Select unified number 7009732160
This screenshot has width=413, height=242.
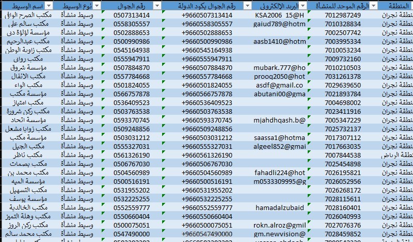coord(343,59)
